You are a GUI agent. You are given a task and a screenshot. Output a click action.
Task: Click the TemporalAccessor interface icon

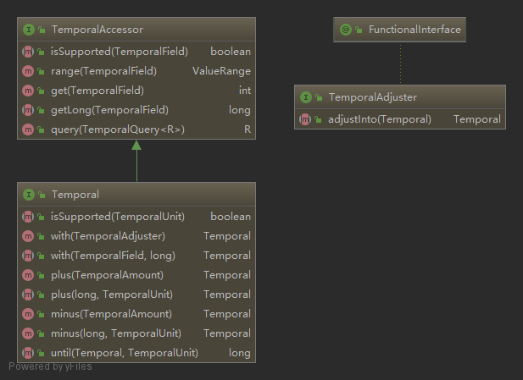coord(28,30)
